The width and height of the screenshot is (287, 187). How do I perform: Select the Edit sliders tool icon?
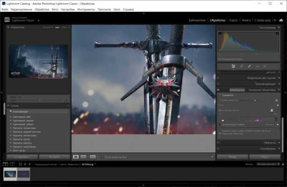coord(233,66)
